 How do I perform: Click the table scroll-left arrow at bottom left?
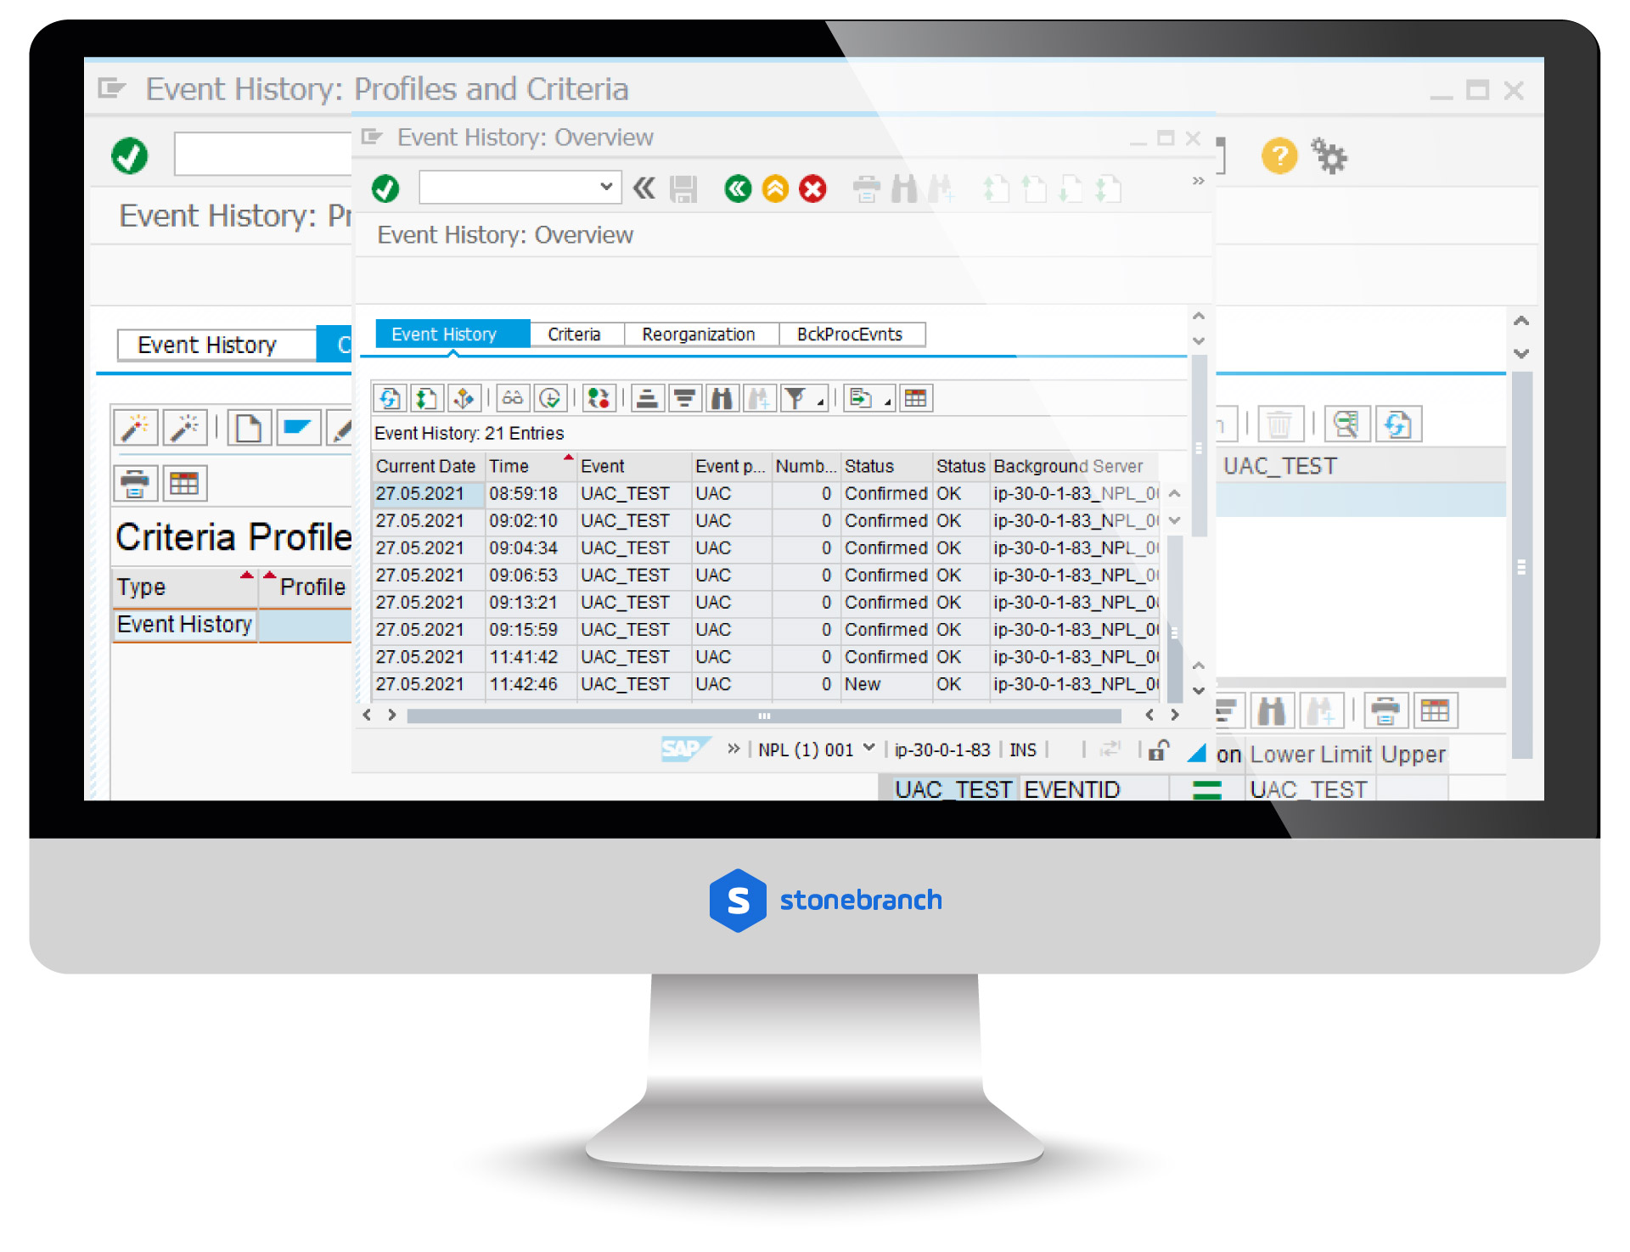pos(367,716)
